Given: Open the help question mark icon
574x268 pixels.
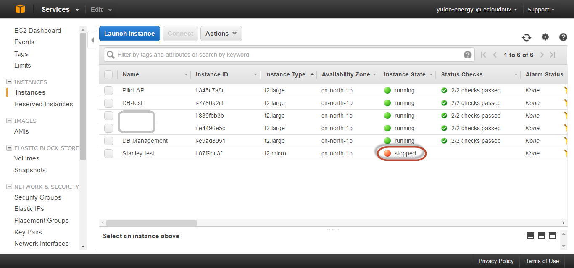Looking at the screenshot, I should (563, 37).
